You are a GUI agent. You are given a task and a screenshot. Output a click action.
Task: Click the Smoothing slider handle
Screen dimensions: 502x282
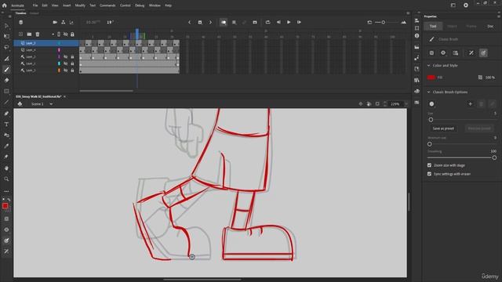click(494, 157)
